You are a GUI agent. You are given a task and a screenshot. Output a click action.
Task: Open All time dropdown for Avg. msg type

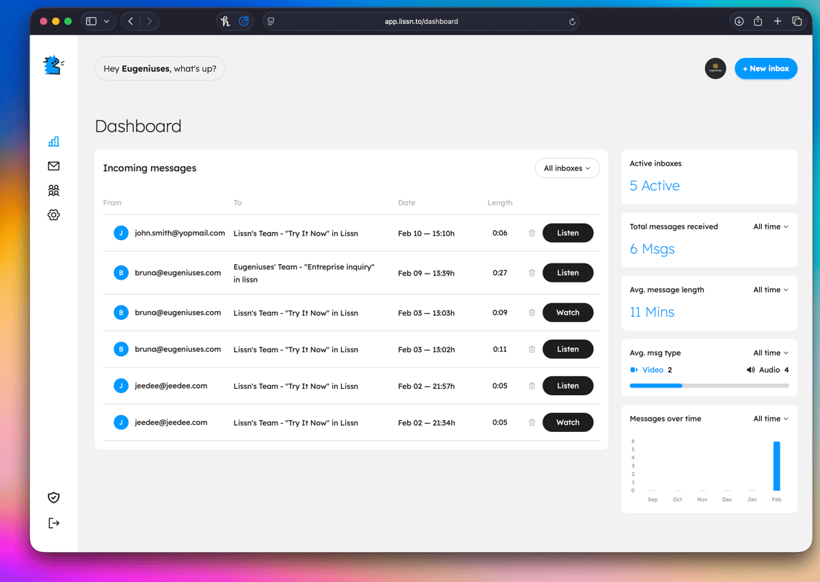(x=771, y=353)
